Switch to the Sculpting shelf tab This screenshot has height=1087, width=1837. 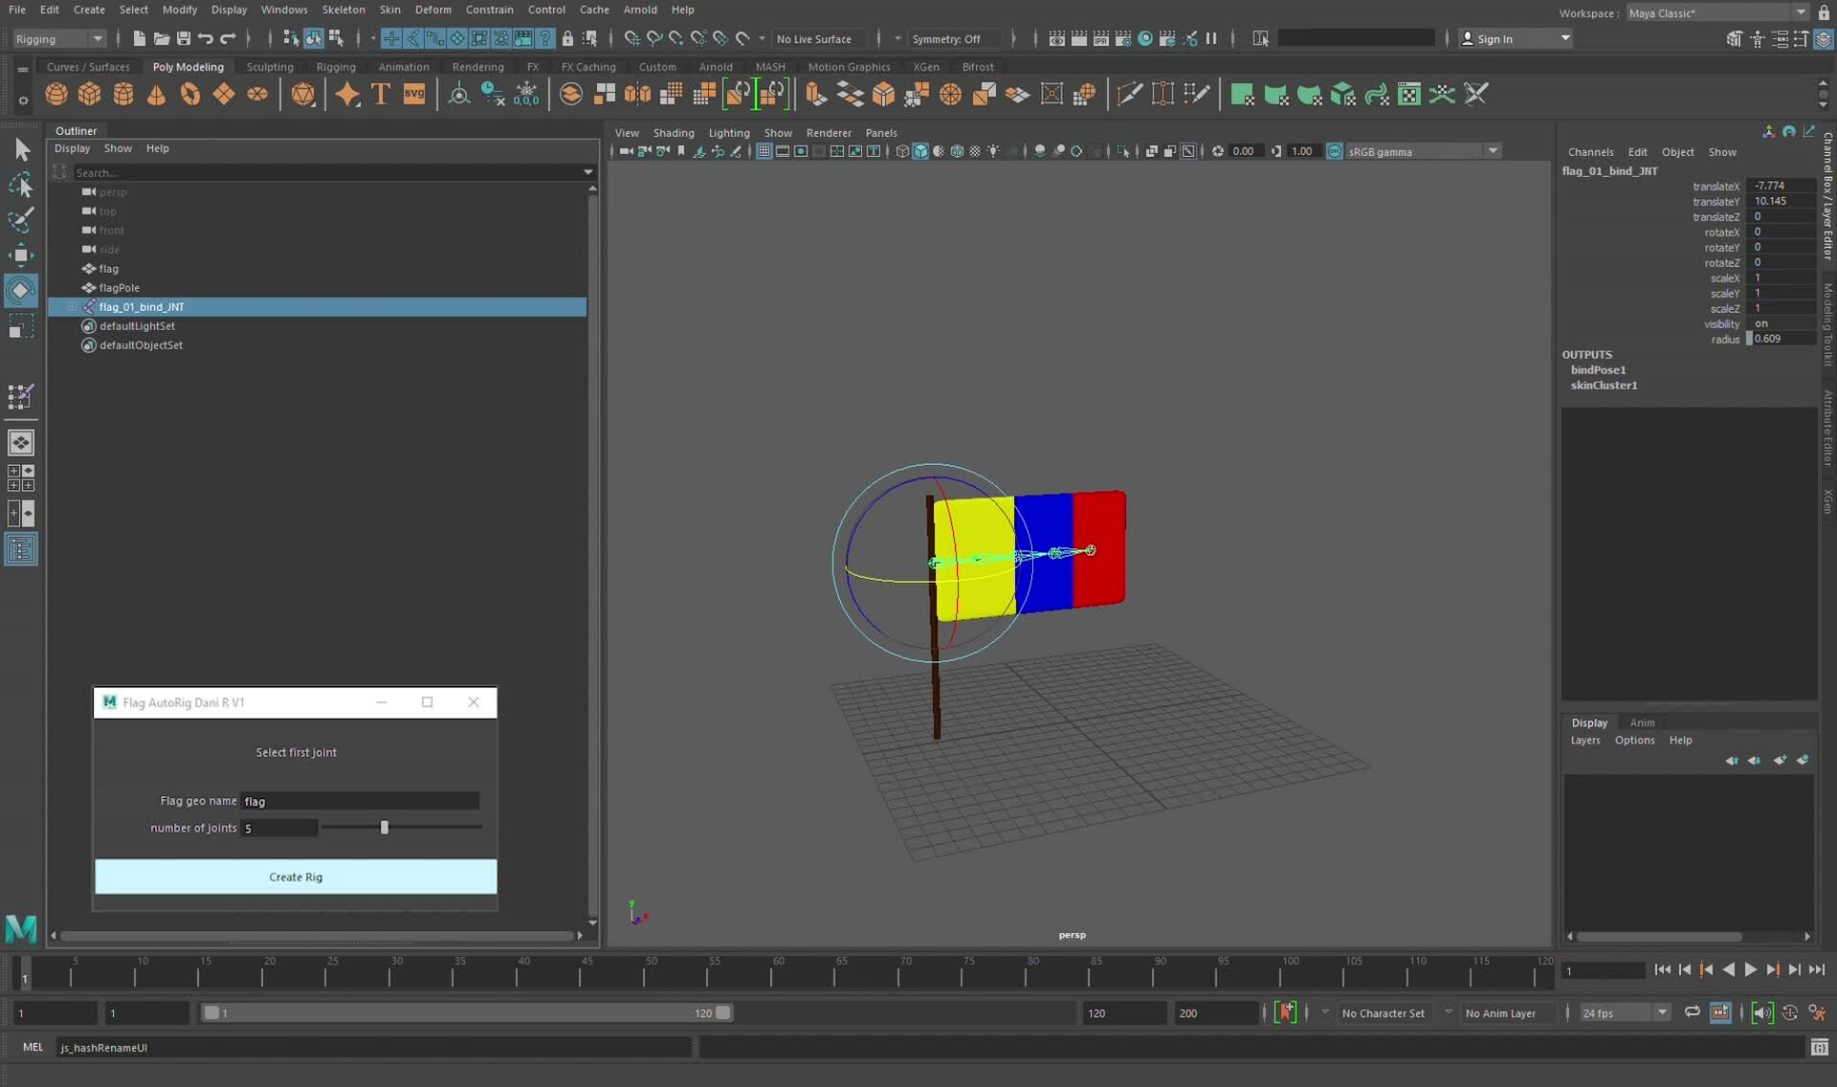(x=269, y=66)
